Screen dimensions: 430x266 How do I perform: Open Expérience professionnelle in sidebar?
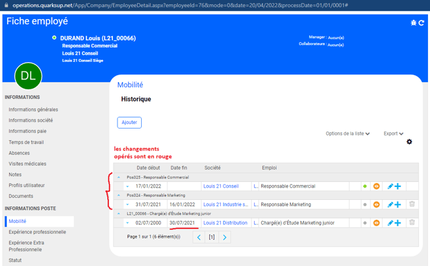37,232
